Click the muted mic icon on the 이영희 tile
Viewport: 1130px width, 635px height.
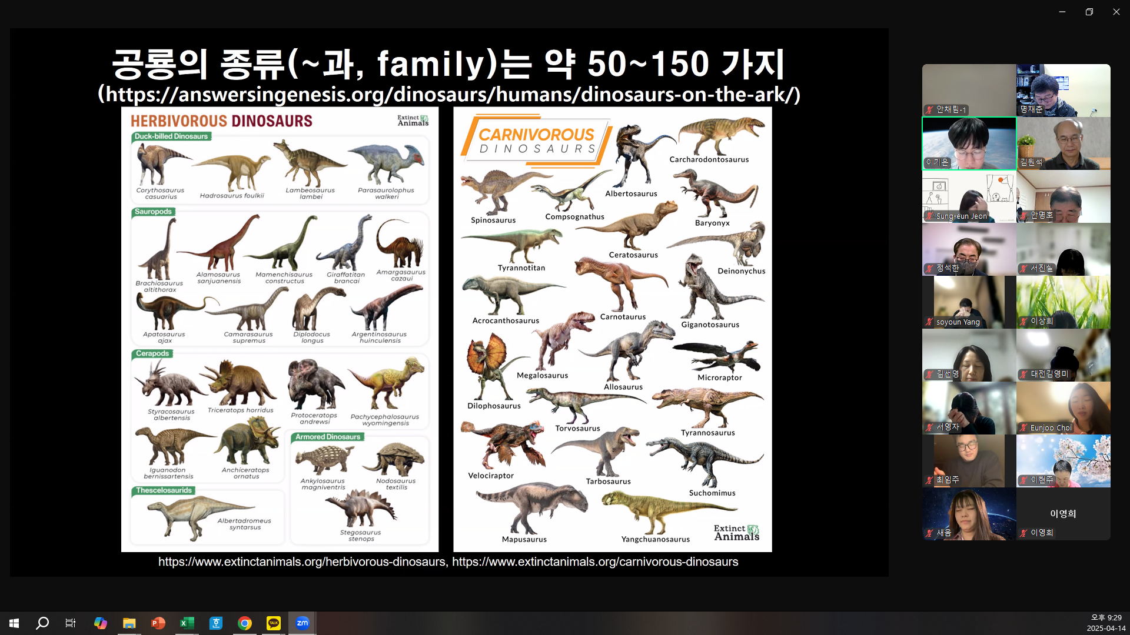tap(1024, 533)
